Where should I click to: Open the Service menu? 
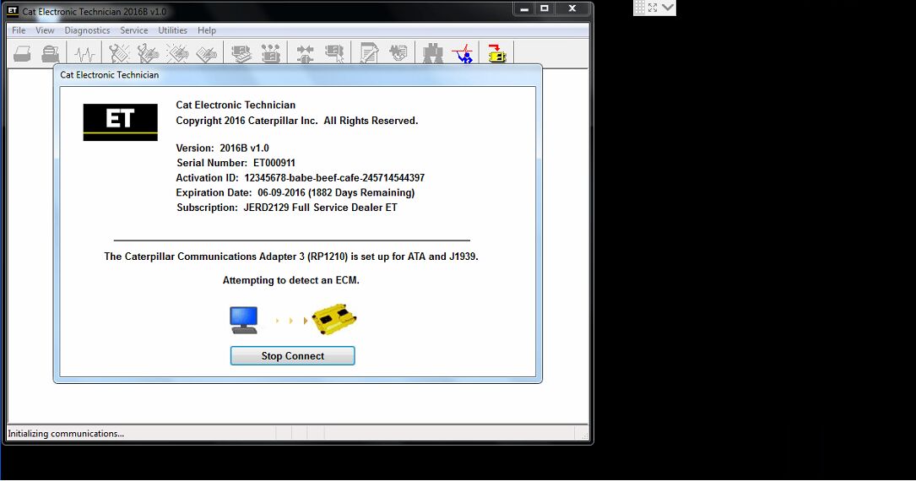pos(133,30)
